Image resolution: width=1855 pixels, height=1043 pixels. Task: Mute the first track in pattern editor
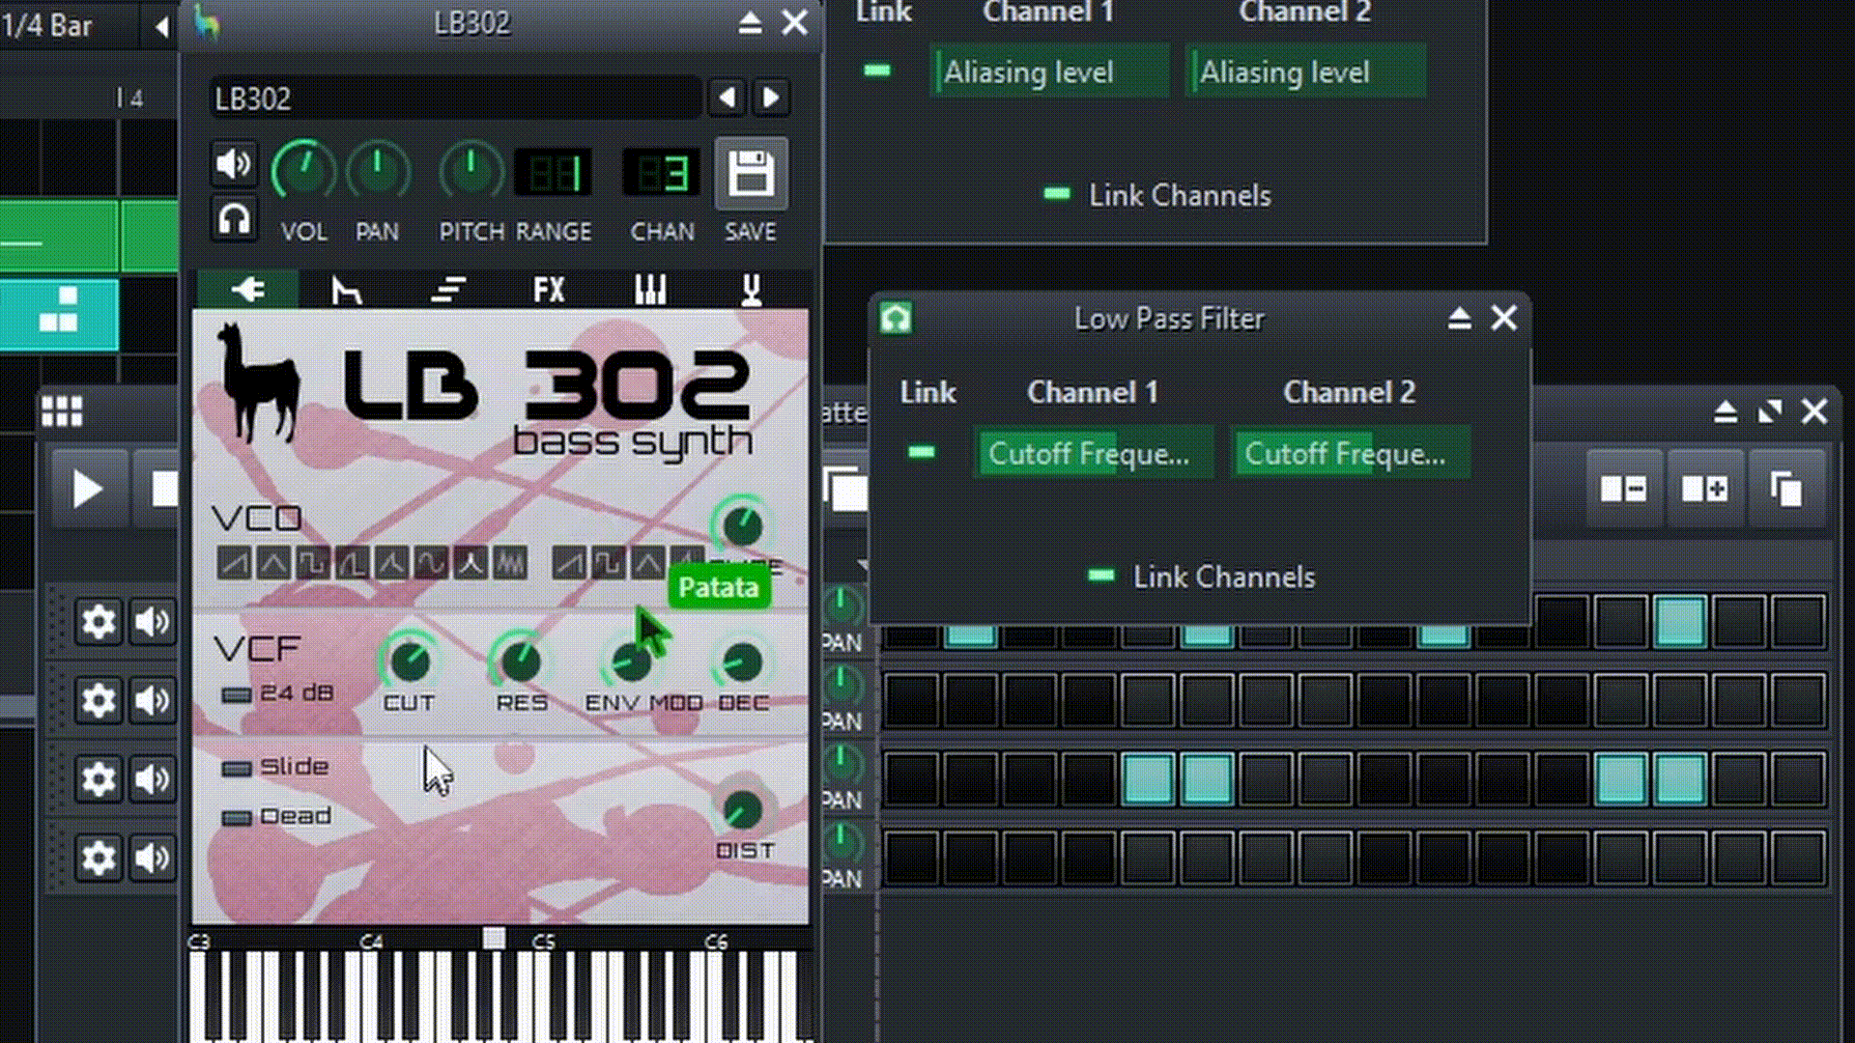(152, 621)
